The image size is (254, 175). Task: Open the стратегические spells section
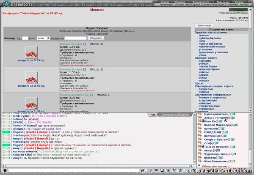(209, 106)
